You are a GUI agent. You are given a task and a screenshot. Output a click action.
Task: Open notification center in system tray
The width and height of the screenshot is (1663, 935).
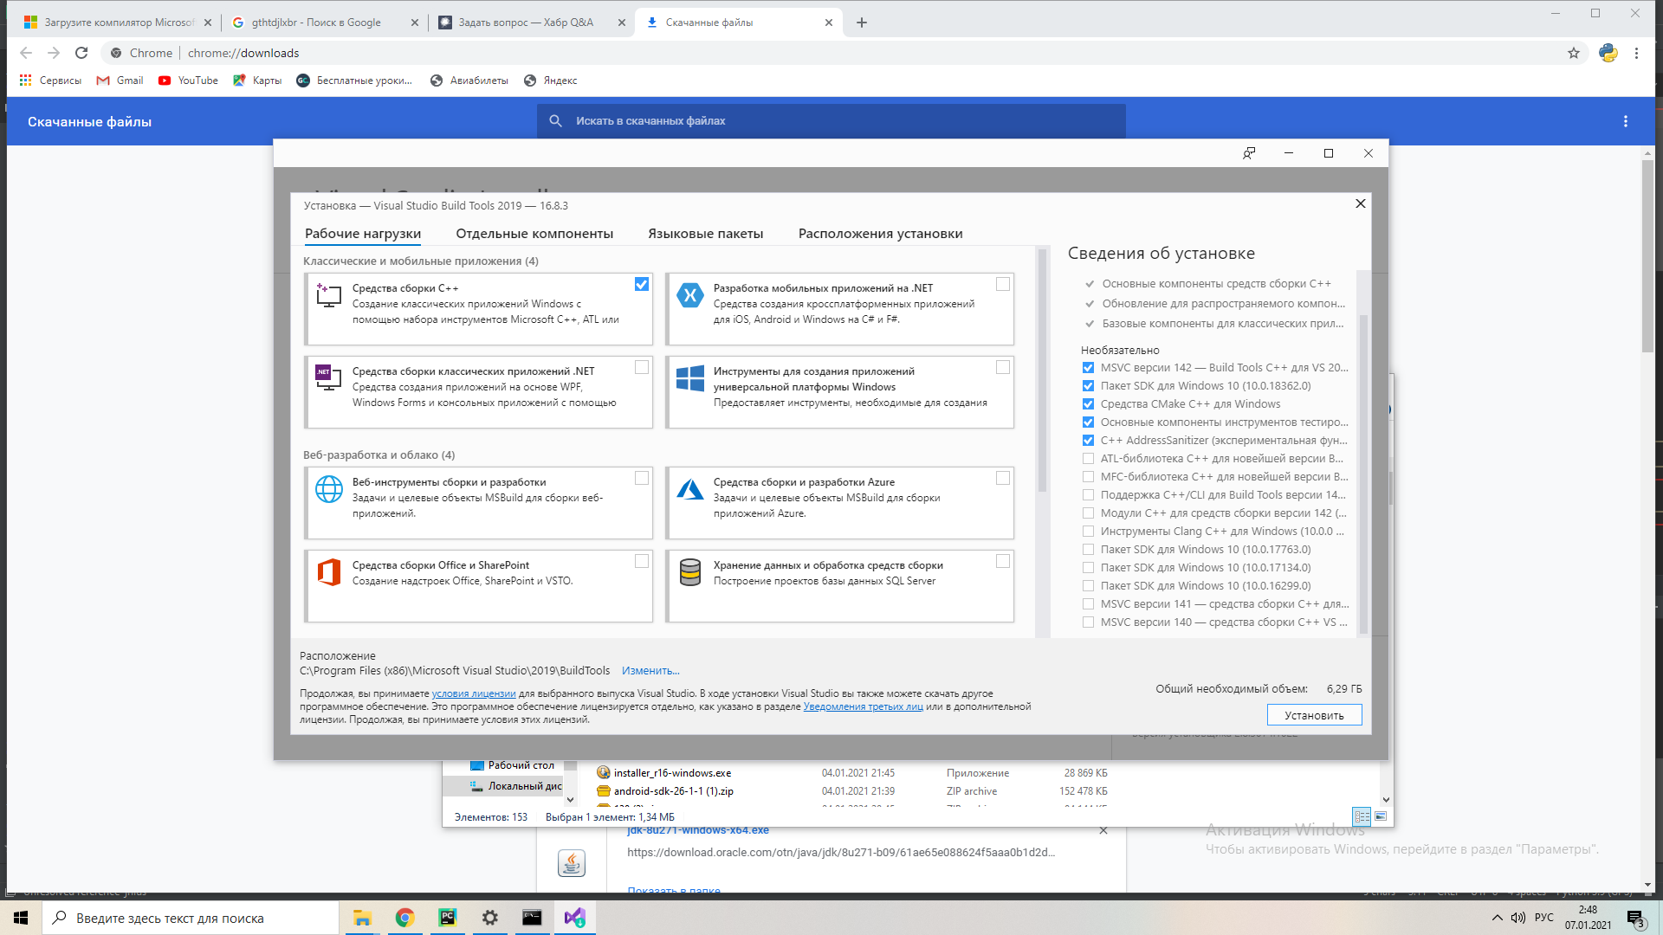[x=1635, y=918]
